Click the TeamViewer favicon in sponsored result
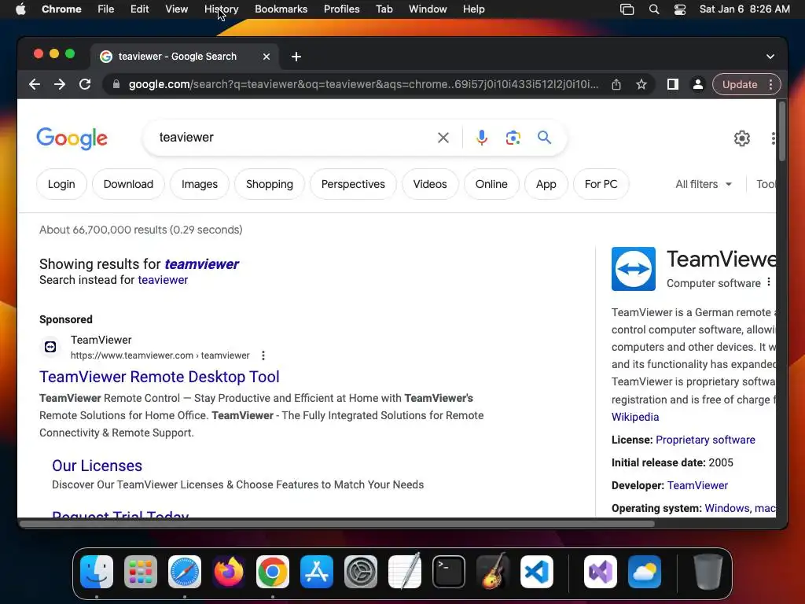Screen dimensions: 805x604 (x=50, y=347)
